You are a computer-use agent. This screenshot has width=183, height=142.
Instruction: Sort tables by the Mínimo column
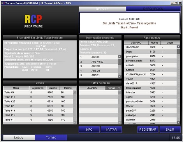pyautogui.click(x=68, y=88)
